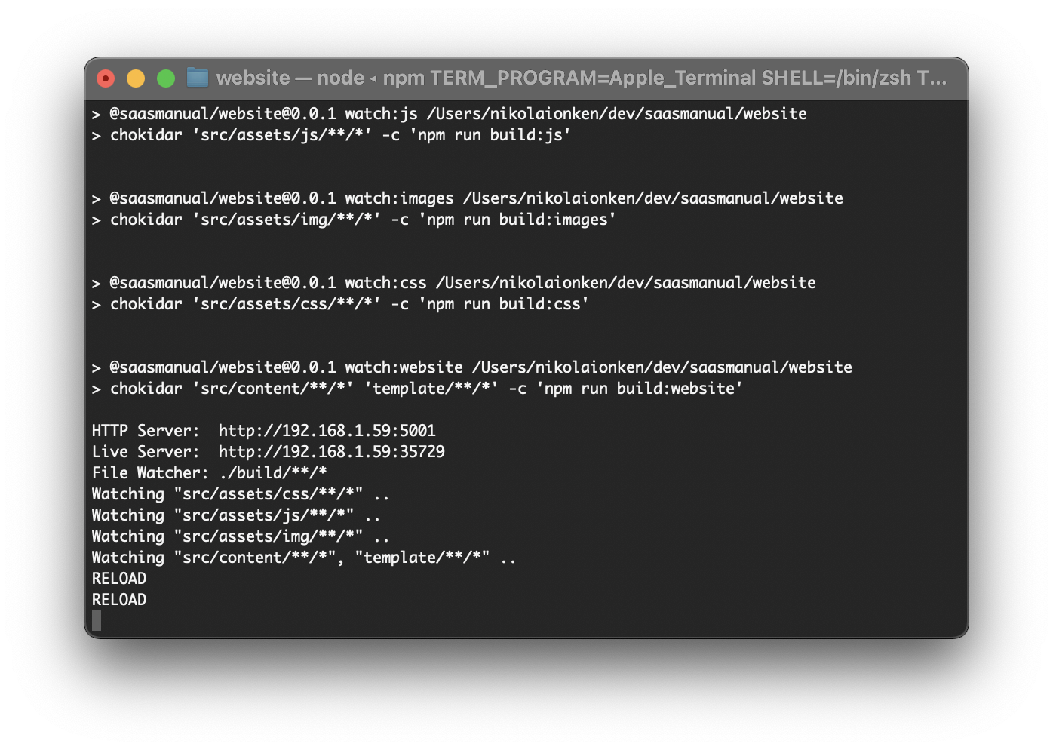Click the watch:website script header line
This screenshot has height=750, width=1053.
click(x=472, y=367)
